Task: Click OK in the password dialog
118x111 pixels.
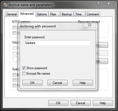Action: (x=32, y=83)
